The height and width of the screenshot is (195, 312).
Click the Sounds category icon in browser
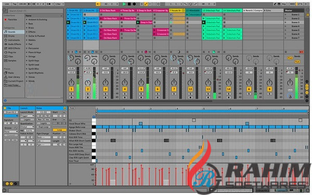click(6, 32)
